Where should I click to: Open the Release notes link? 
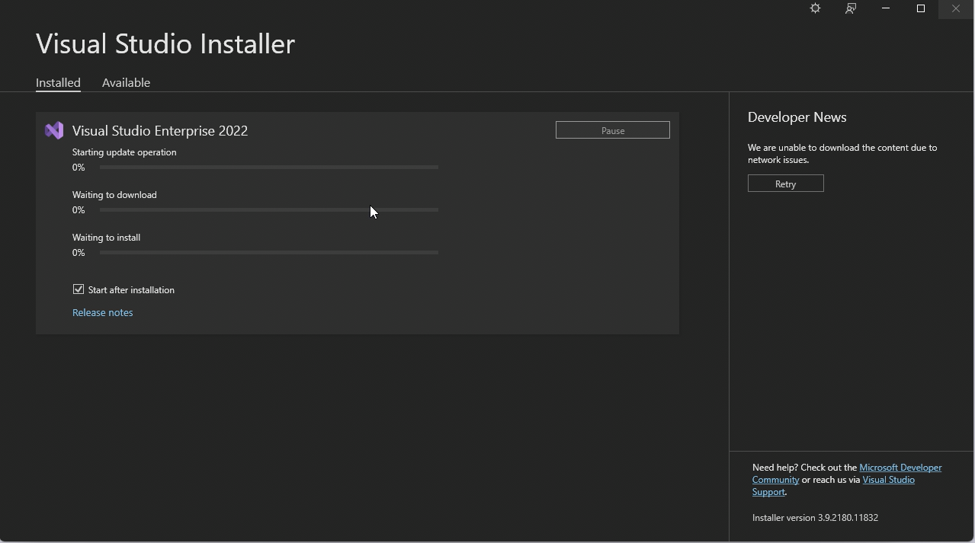103,312
